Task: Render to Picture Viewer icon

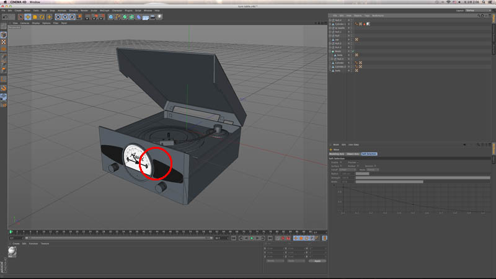Action: (95, 17)
